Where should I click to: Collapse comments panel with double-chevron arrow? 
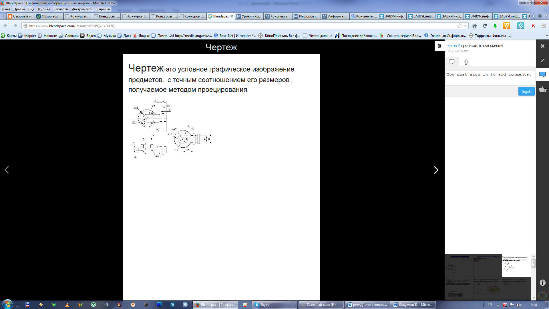click(x=439, y=46)
